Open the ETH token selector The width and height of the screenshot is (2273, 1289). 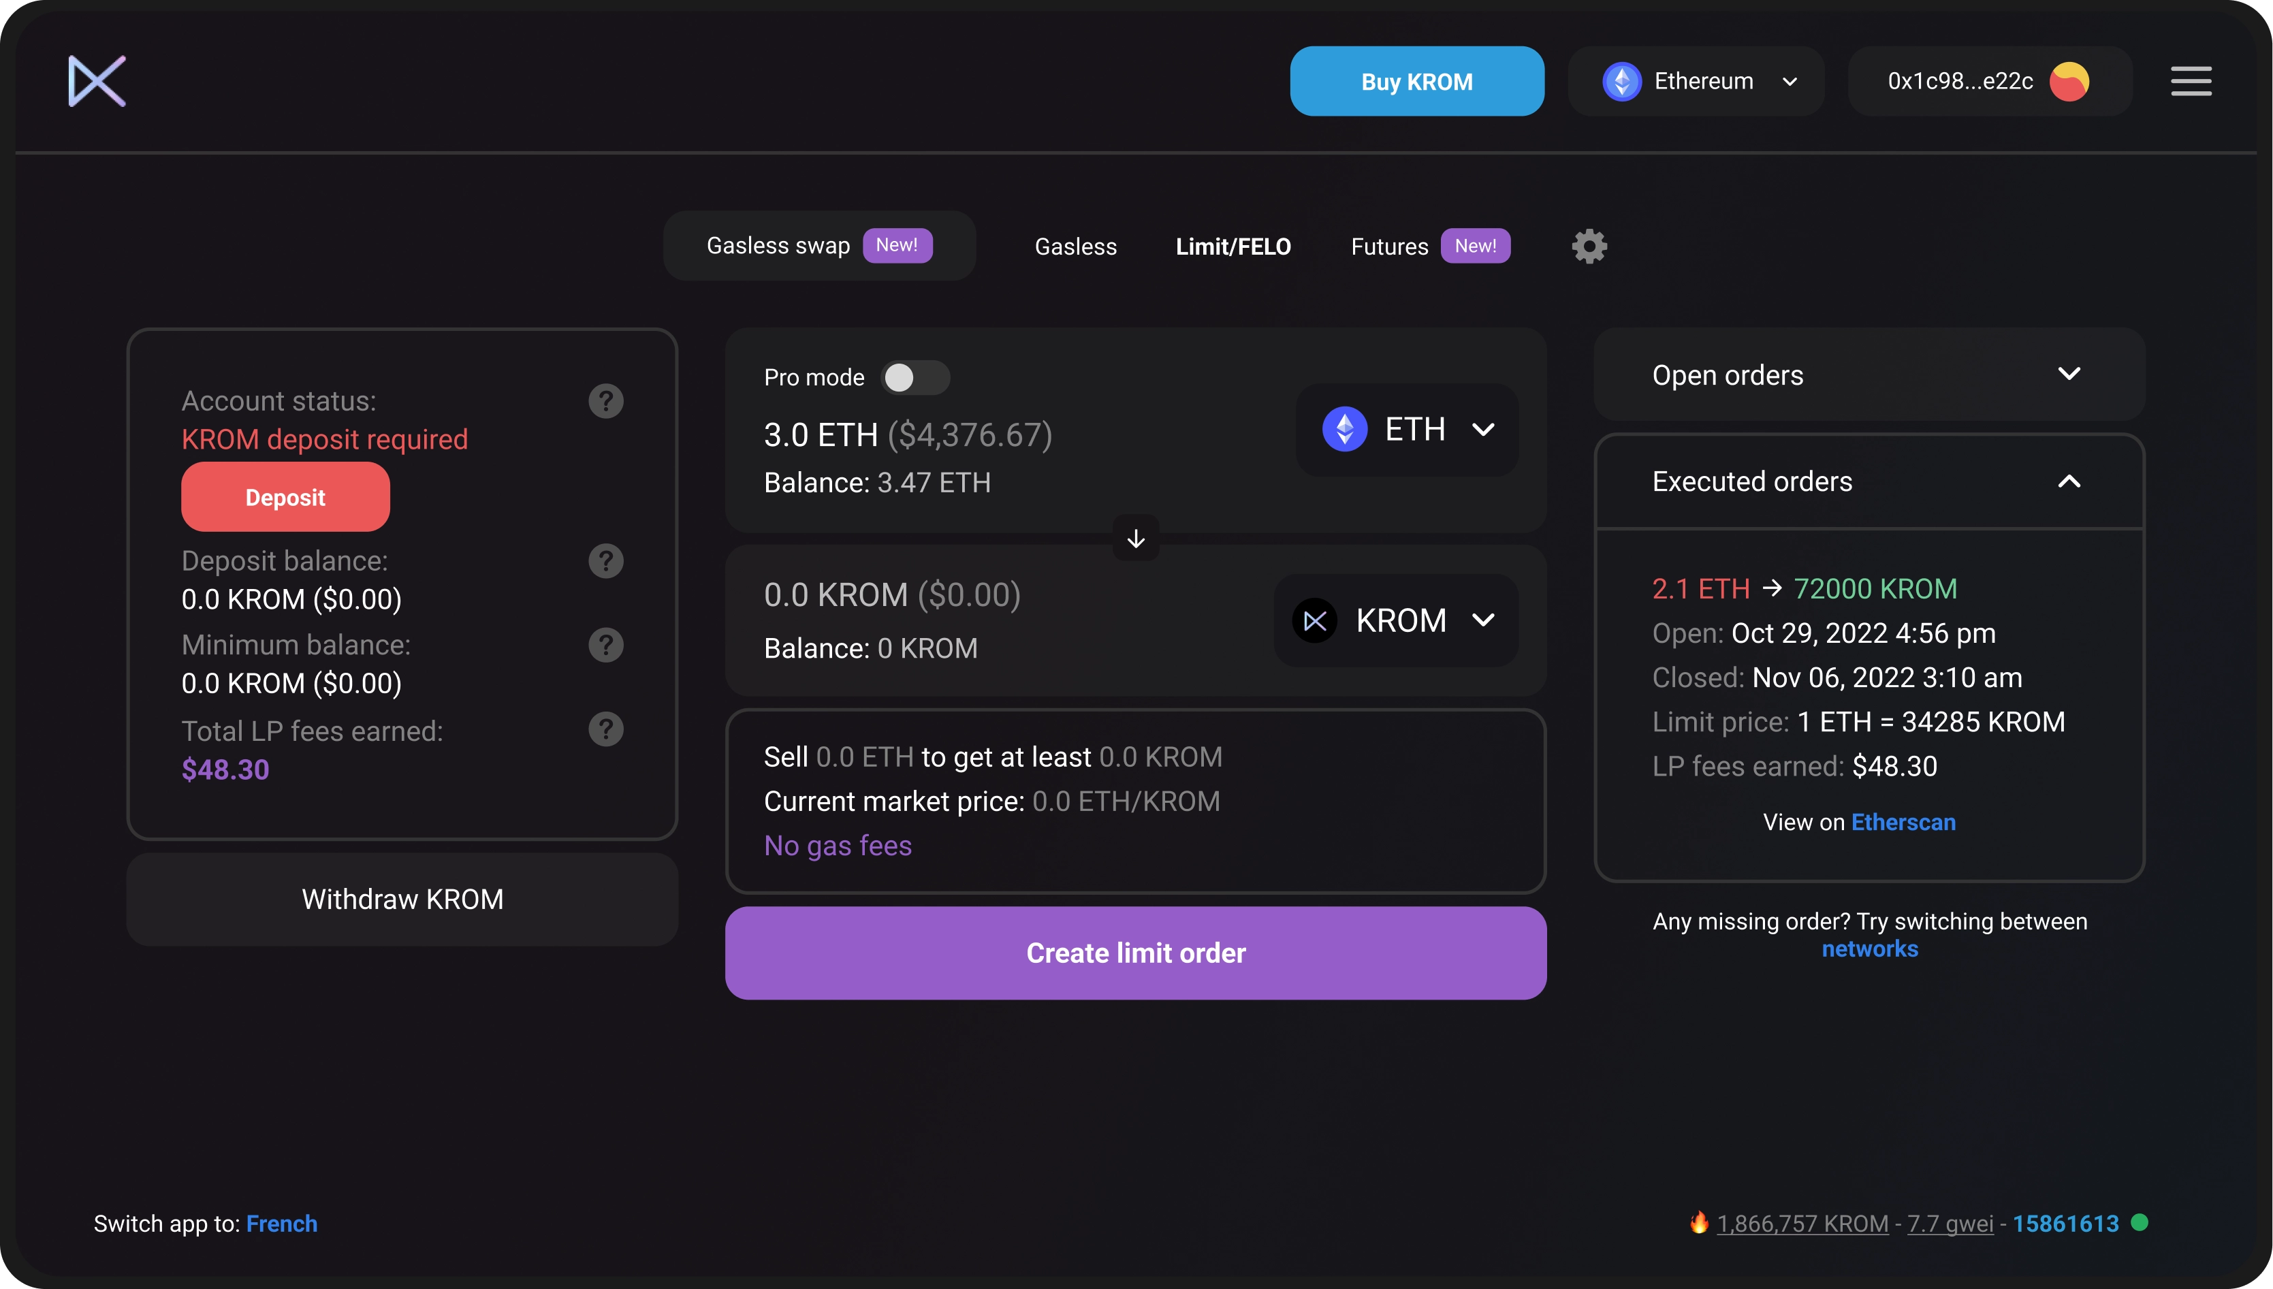point(1408,430)
